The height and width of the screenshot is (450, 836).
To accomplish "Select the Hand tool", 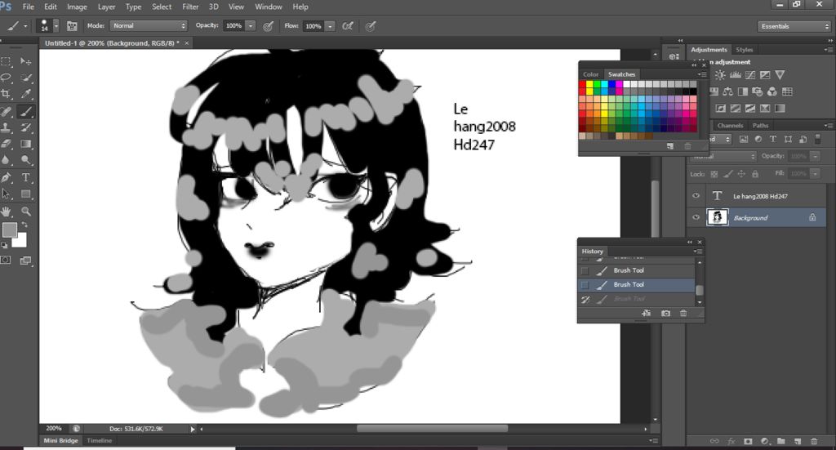I will coord(6,212).
